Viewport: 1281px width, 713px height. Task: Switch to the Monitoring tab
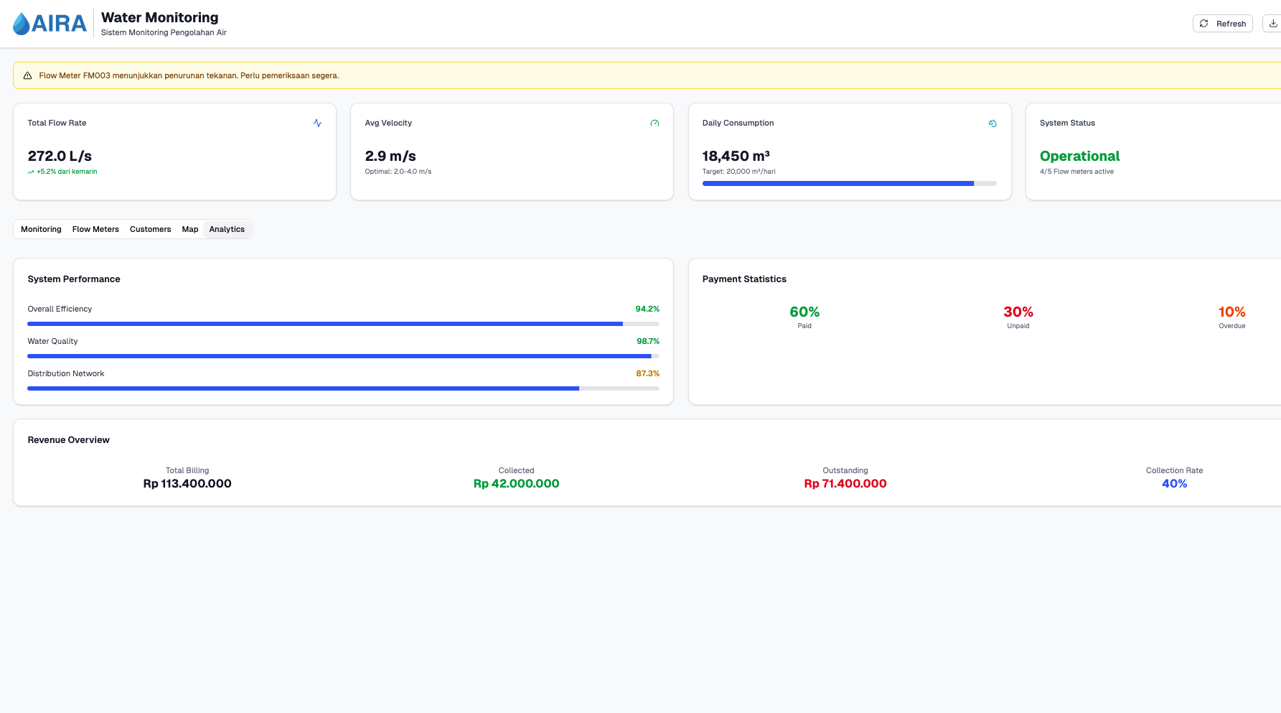(41, 229)
